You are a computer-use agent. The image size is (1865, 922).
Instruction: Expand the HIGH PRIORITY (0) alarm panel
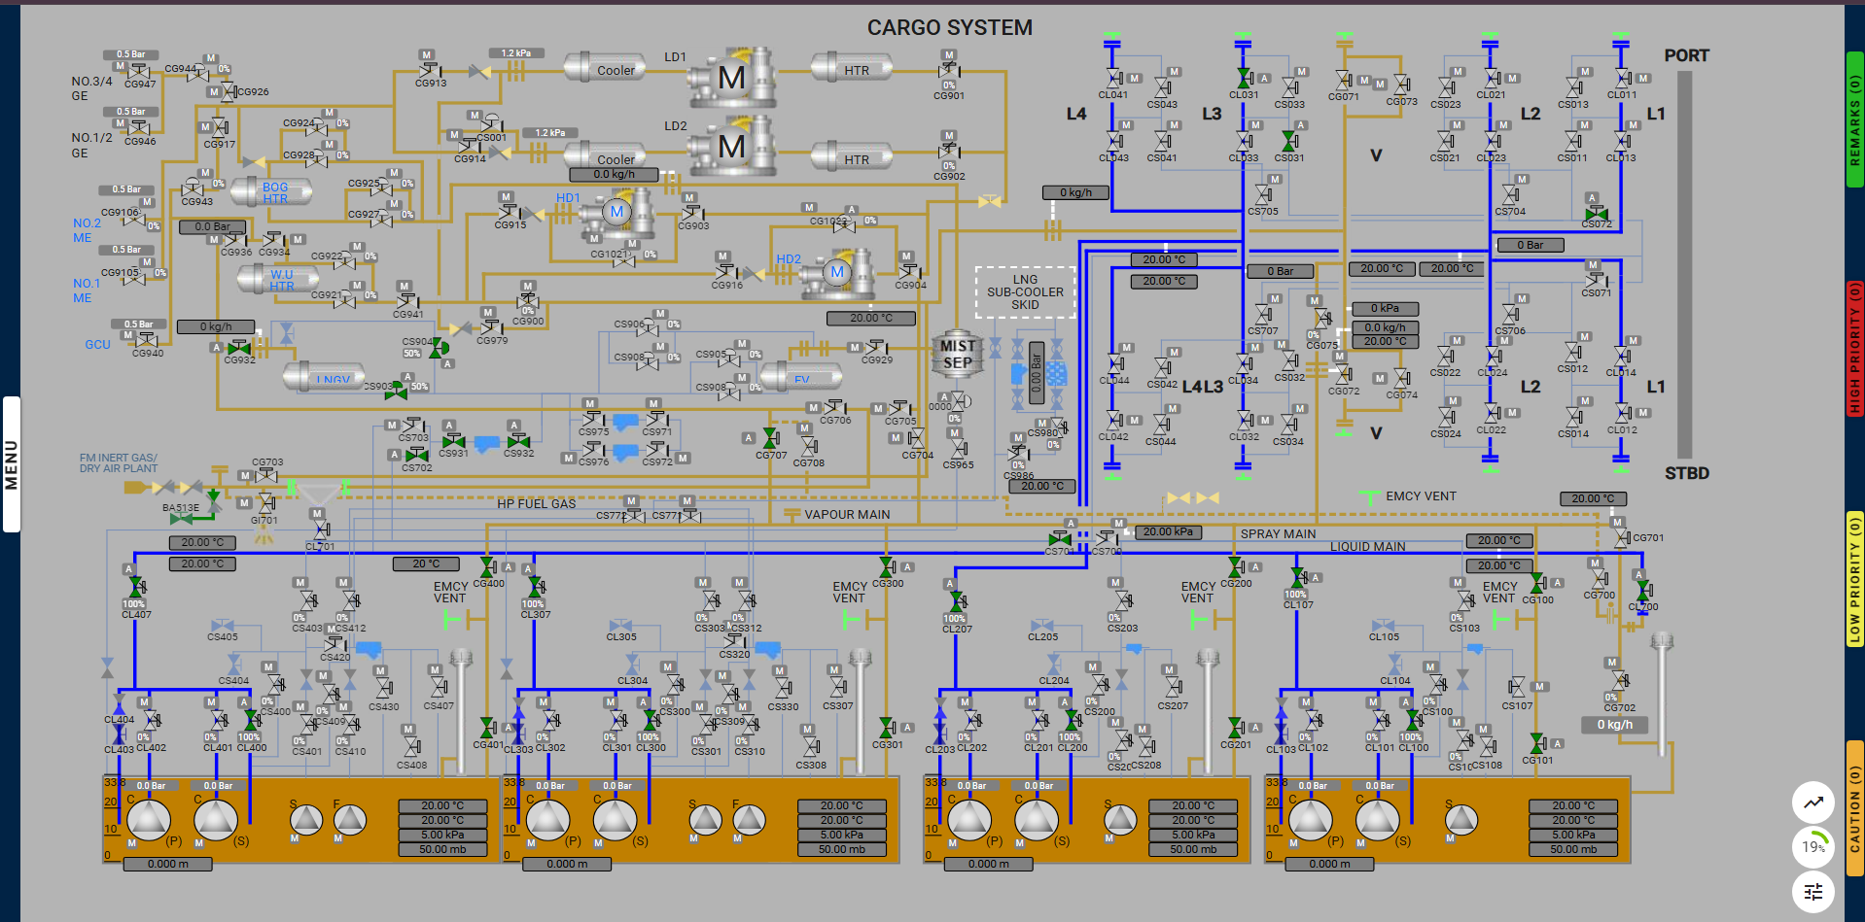1854,348
